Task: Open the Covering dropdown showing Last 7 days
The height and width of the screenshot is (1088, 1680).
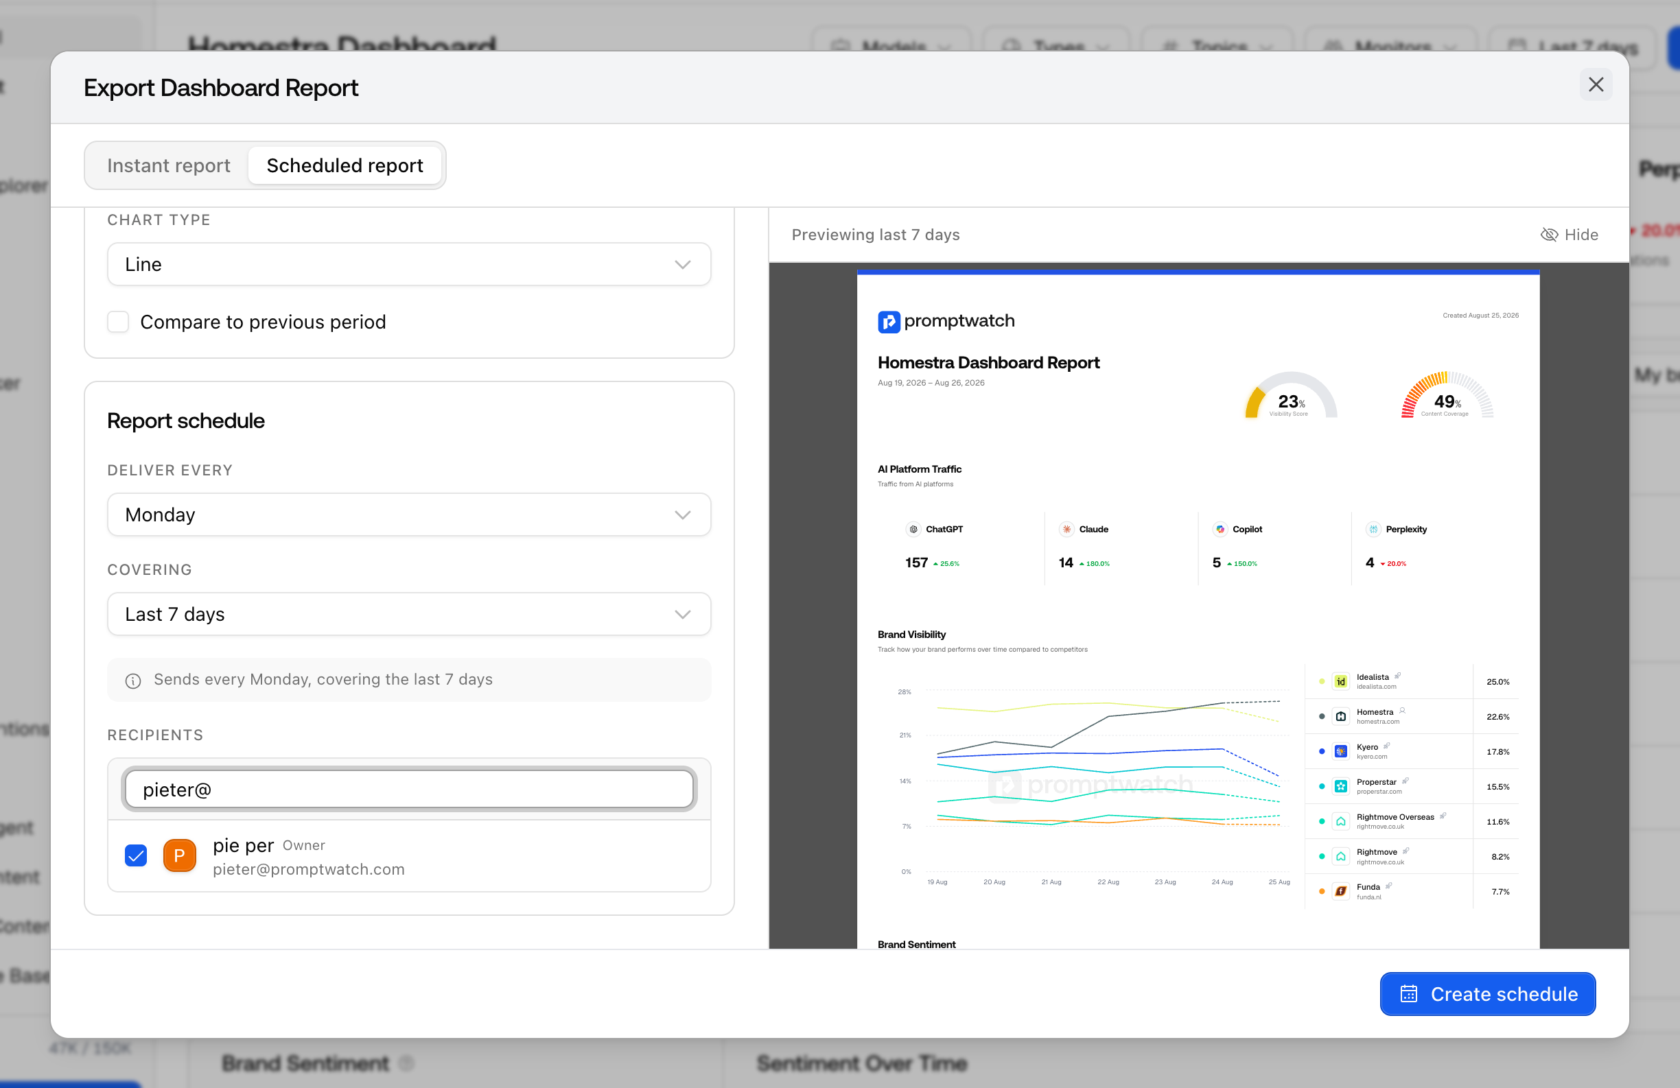Action: [x=409, y=614]
